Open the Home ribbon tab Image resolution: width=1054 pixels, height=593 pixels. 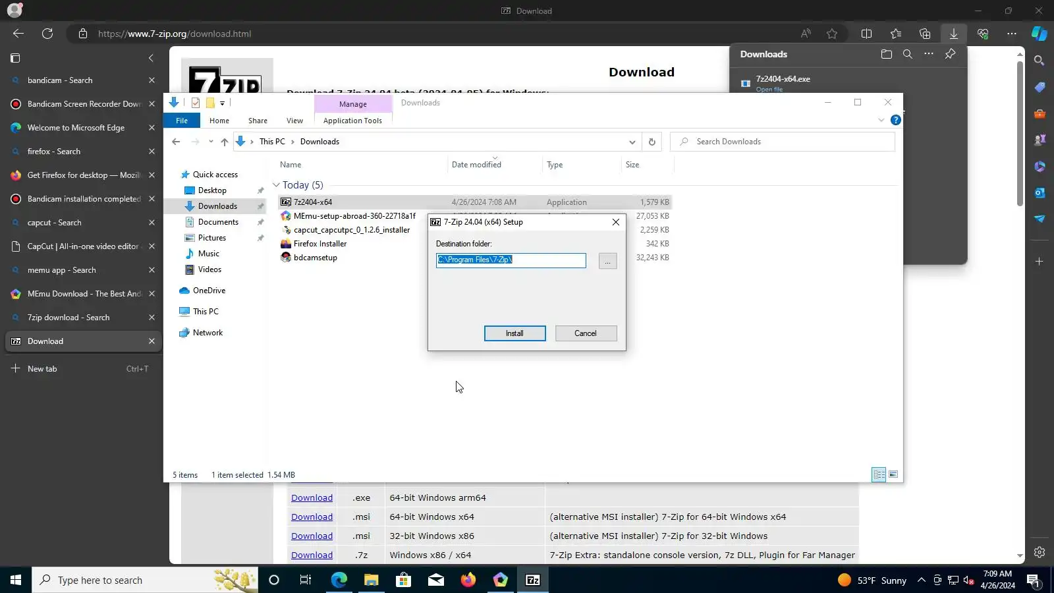(x=219, y=121)
